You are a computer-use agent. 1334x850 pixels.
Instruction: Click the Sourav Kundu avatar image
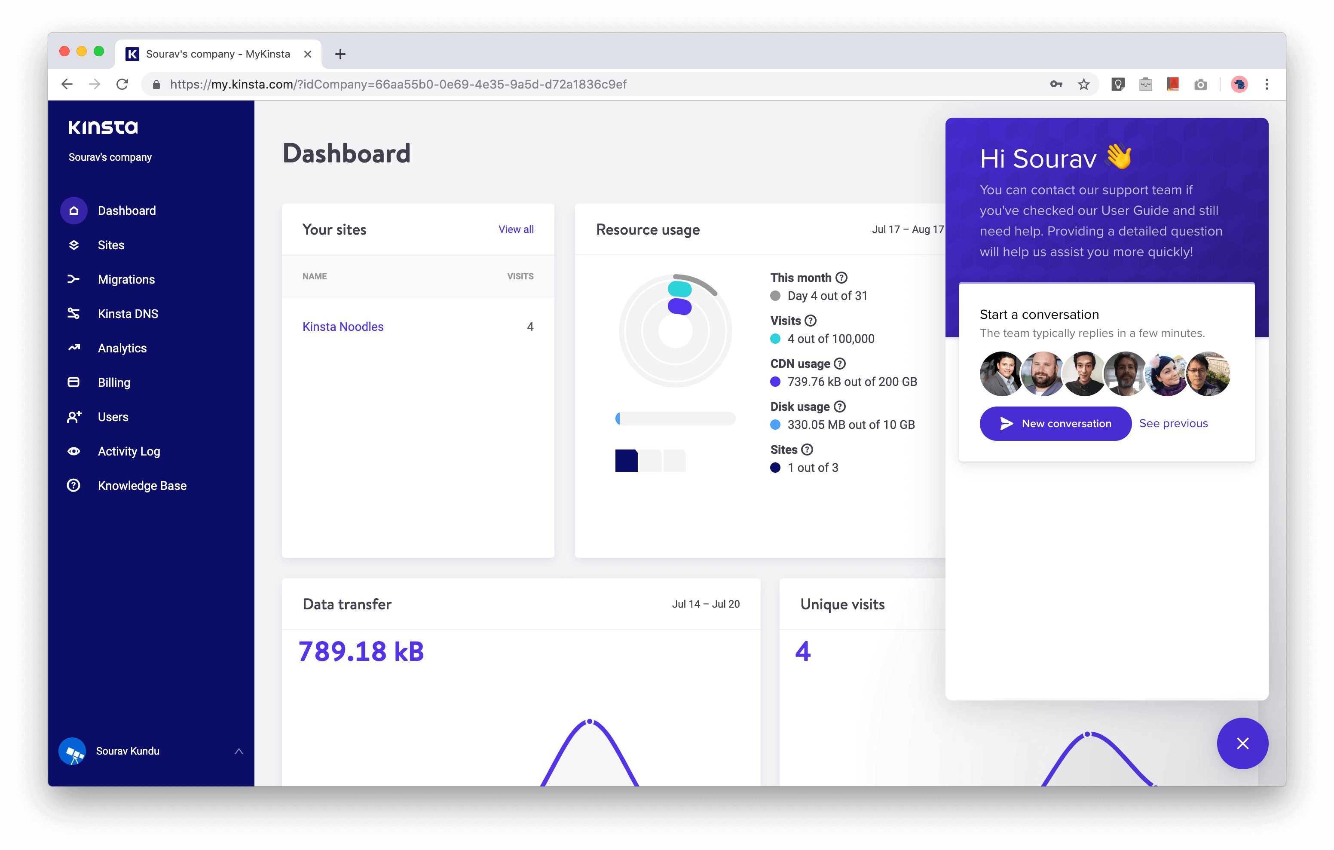point(72,751)
